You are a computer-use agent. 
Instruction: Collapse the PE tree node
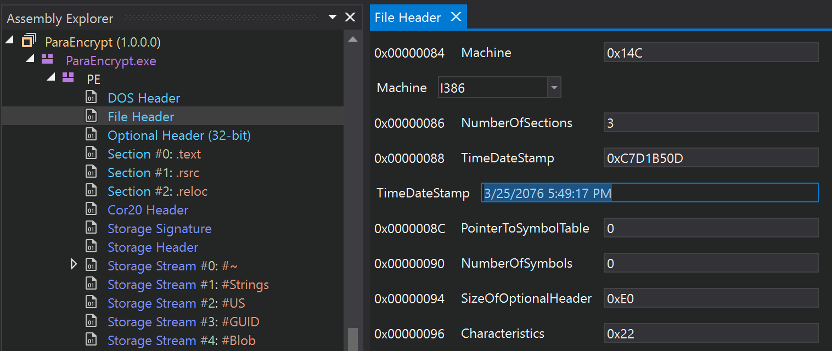(x=51, y=78)
